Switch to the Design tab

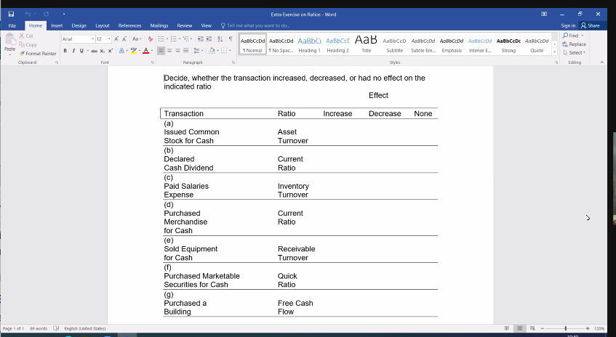coord(79,25)
